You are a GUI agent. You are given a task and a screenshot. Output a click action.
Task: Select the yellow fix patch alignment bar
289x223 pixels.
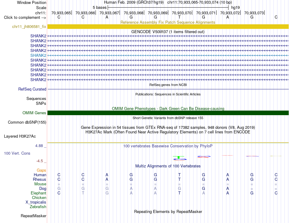click(168, 26)
